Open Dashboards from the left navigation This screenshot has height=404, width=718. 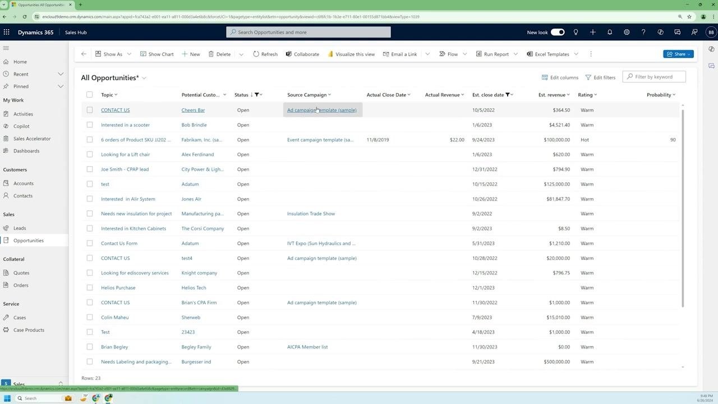[x=26, y=151]
